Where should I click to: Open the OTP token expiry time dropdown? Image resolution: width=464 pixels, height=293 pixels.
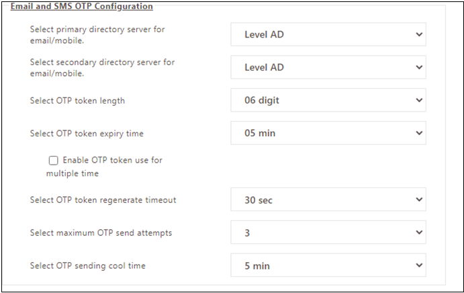(x=328, y=133)
